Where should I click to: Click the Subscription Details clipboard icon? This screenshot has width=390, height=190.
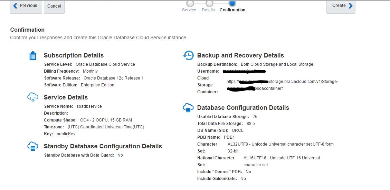32,56
